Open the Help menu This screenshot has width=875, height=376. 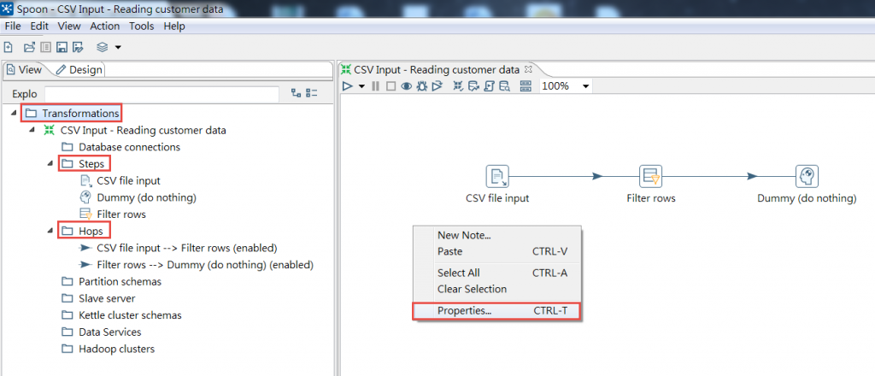[x=174, y=26]
